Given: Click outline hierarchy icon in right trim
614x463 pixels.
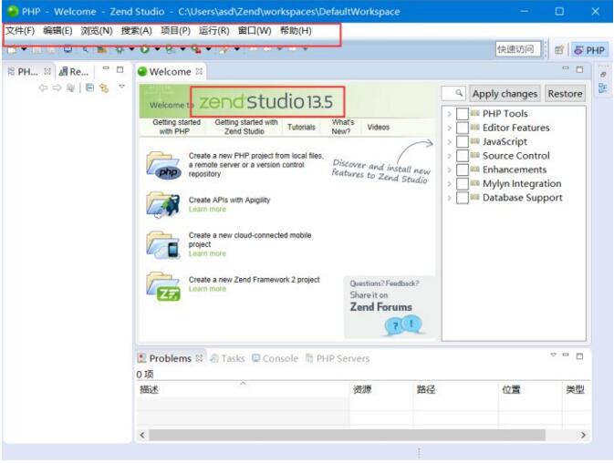Looking at the screenshot, I should pos(603,88).
